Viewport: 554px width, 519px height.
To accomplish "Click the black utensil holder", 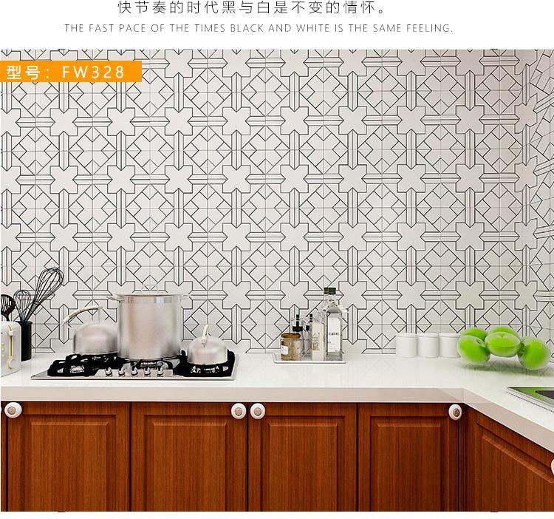I will 24,341.
